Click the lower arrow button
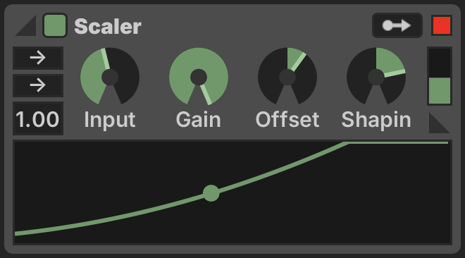This screenshot has height=258, width=465. (x=38, y=85)
